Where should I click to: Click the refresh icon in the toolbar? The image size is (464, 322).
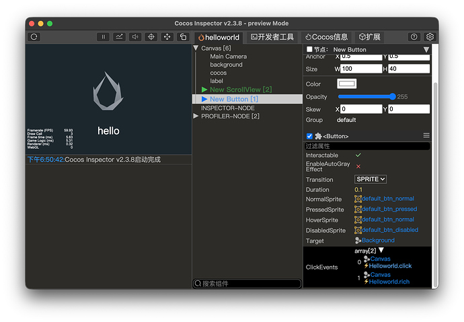pos(34,37)
